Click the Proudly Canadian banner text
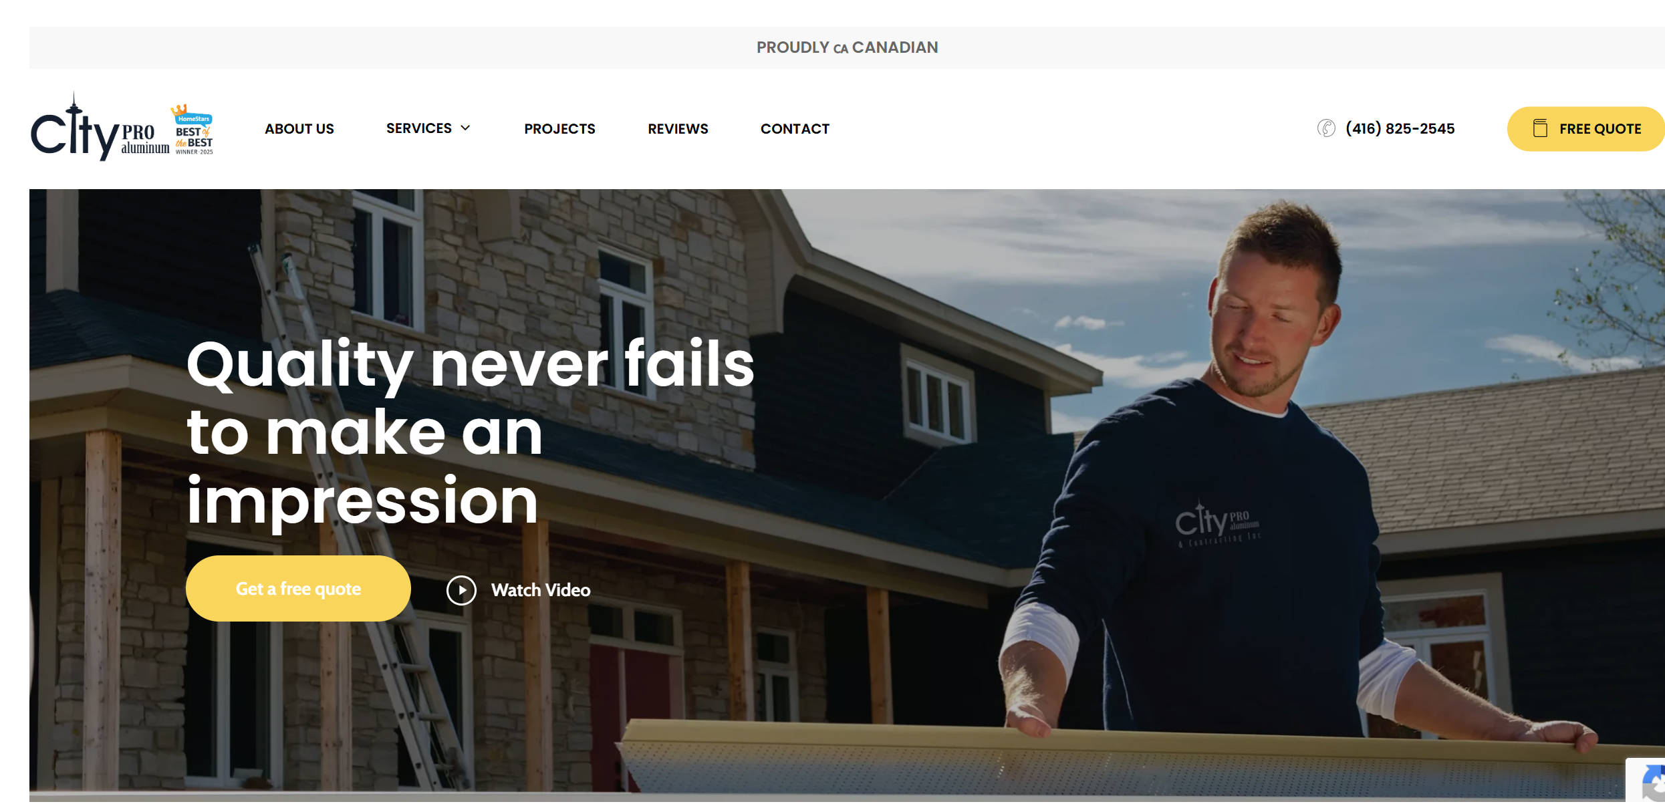1665x804 pixels. click(847, 47)
